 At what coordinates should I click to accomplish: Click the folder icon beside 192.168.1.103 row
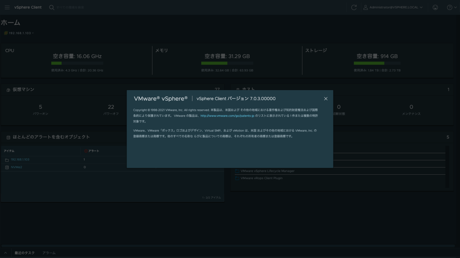[x=7, y=160]
